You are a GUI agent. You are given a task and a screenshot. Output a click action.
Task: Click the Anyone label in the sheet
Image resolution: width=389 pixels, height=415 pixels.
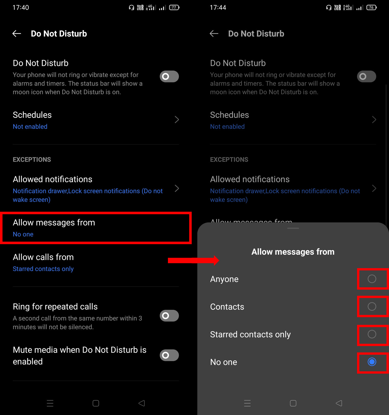(x=224, y=279)
